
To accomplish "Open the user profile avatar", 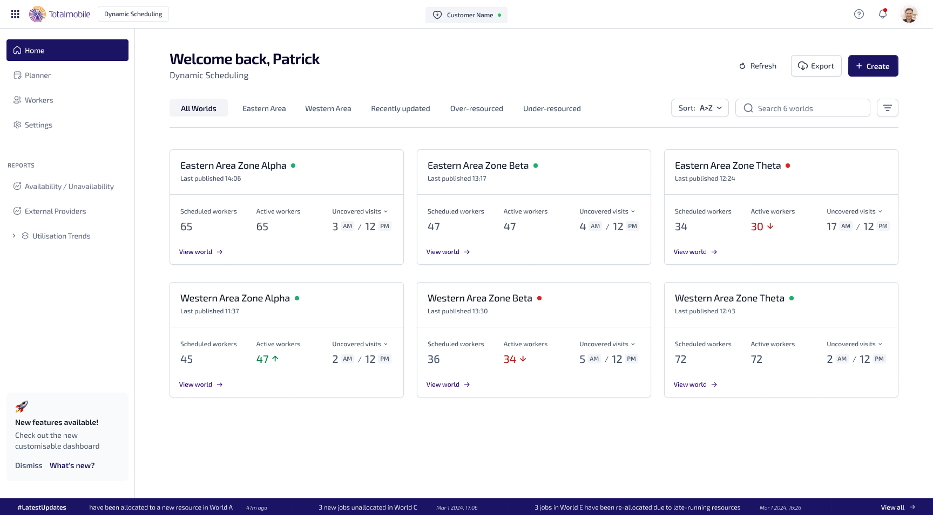I will pos(909,15).
